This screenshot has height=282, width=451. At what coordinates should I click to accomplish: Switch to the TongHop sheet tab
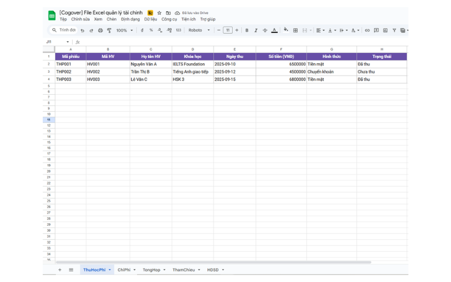(151, 270)
